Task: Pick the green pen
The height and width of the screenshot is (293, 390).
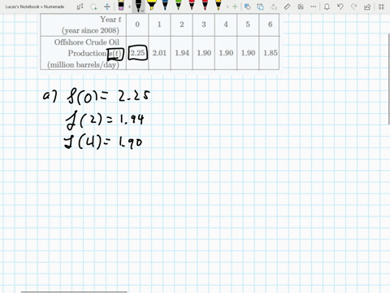Action: (178, 5)
